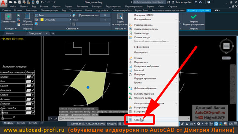Click the yellow hatch color swatch
The image size is (238, 134).
(x=42, y=20)
